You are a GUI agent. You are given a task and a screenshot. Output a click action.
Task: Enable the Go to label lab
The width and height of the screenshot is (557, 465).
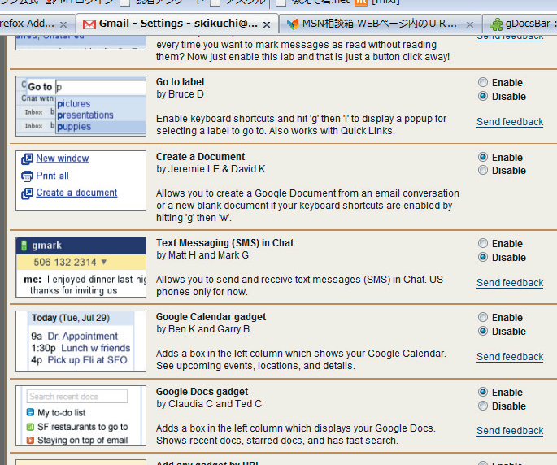point(483,82)
